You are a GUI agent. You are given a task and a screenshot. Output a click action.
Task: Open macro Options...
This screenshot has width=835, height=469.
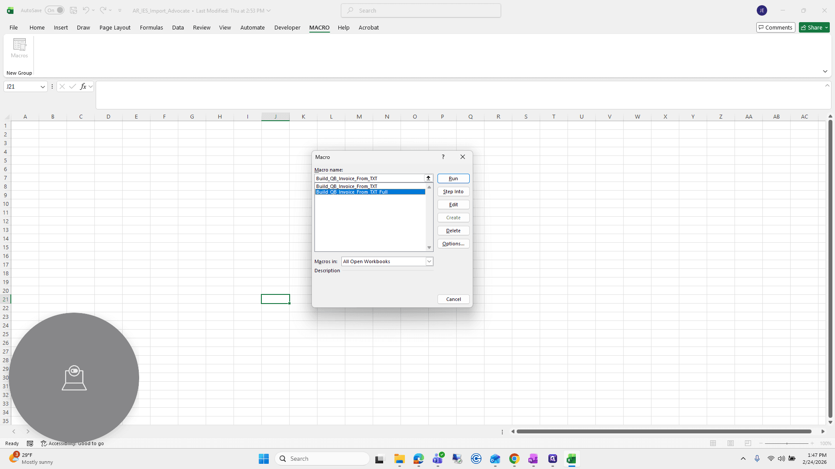click(453, 244)
